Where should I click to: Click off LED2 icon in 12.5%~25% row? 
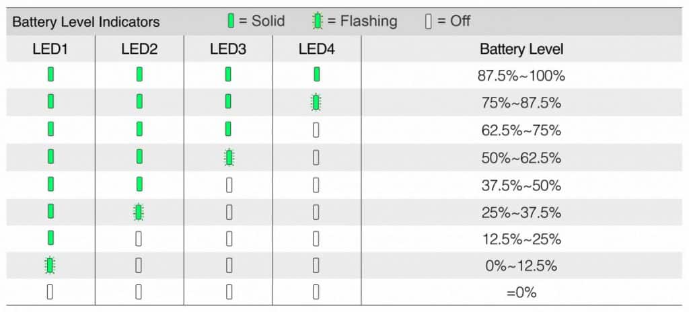click(139, 239)
